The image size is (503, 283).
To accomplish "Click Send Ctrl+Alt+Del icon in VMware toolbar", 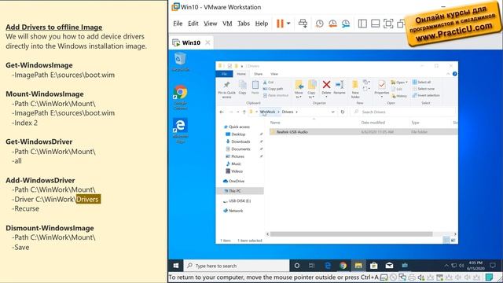I will (303, 24).
